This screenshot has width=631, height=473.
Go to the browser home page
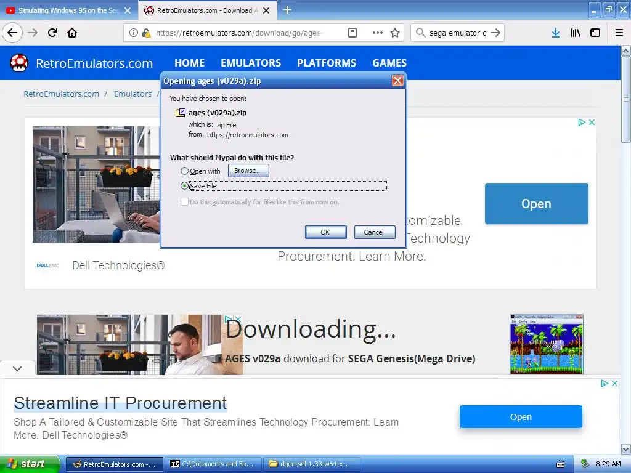coord(72,33)
